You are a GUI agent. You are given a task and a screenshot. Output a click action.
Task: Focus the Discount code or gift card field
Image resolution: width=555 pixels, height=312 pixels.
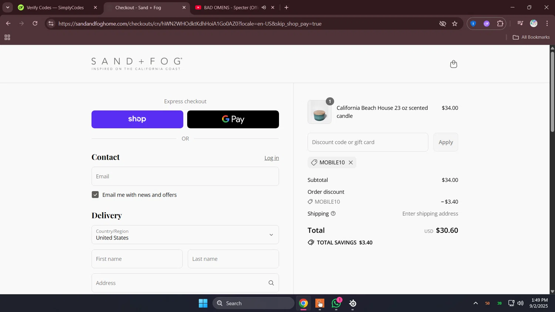[368, 142]
